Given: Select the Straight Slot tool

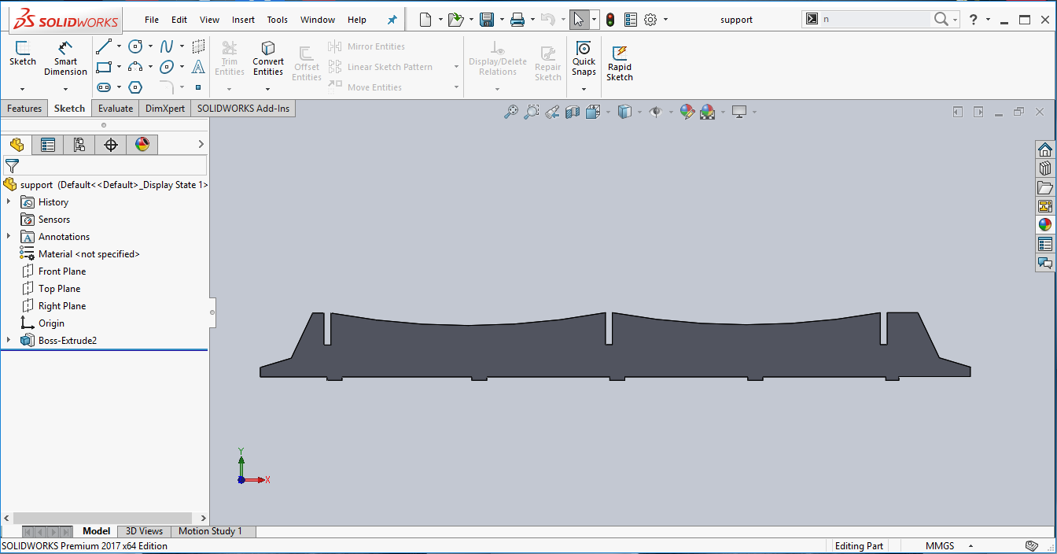Looking at the screenshot, I should (103, 87).
